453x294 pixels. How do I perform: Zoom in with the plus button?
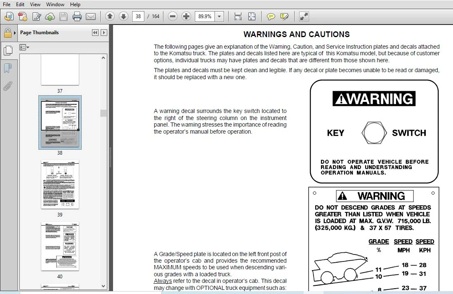186,16
